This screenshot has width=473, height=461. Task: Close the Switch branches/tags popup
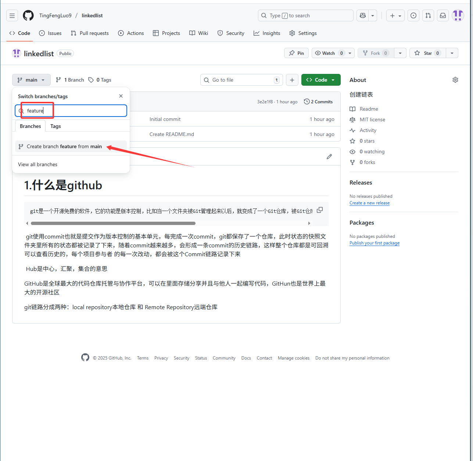click(121, 96)
